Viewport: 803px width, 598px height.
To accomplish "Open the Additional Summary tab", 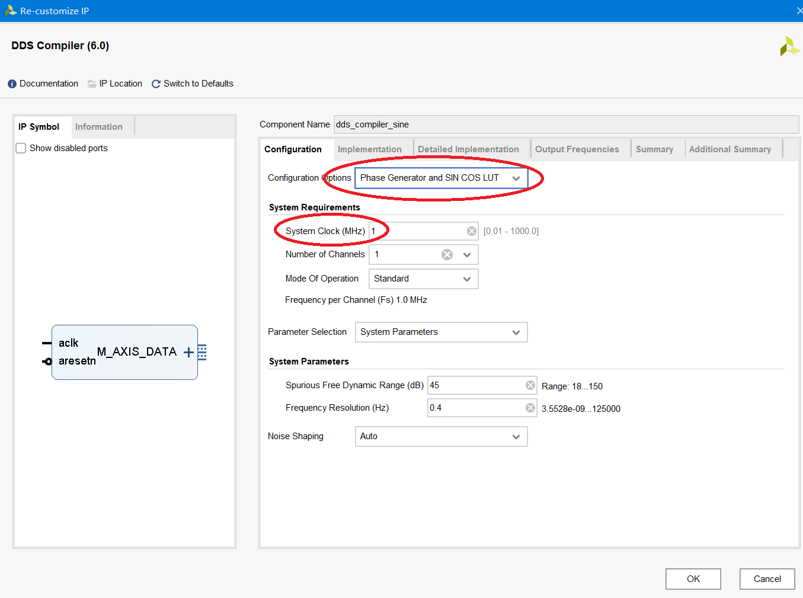I will (x=730, y=149).
